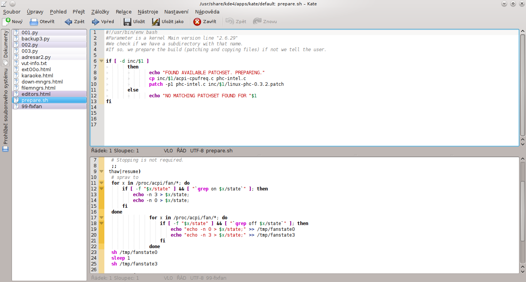Click the top editor vertical scrollbar
This screenshot has height=282, width=526.
point(523,85)
